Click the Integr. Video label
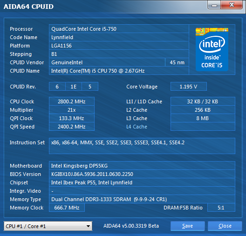The height and width of the screenshot is (236, 246). coord(25,191)
